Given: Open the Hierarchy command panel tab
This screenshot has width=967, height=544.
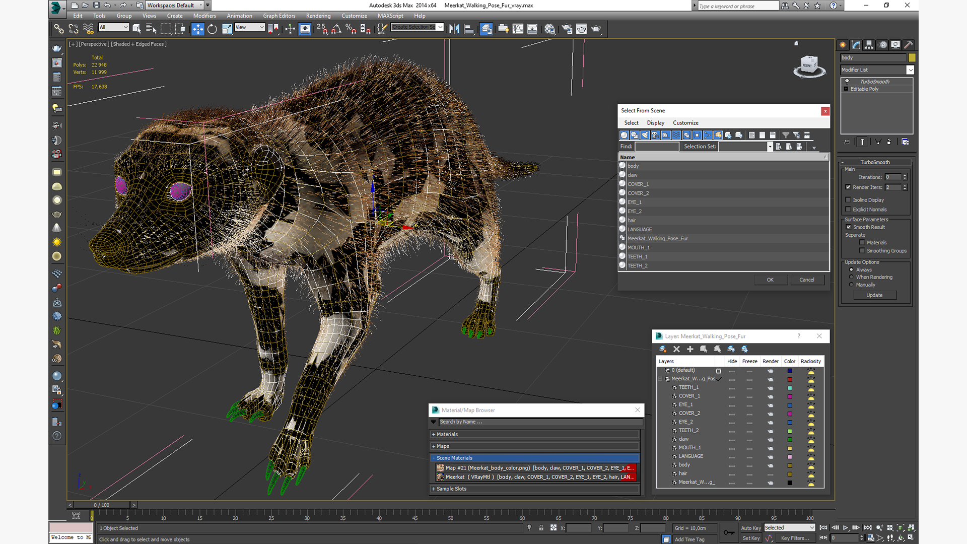Looking at the screenshot, I should point(869,45).
